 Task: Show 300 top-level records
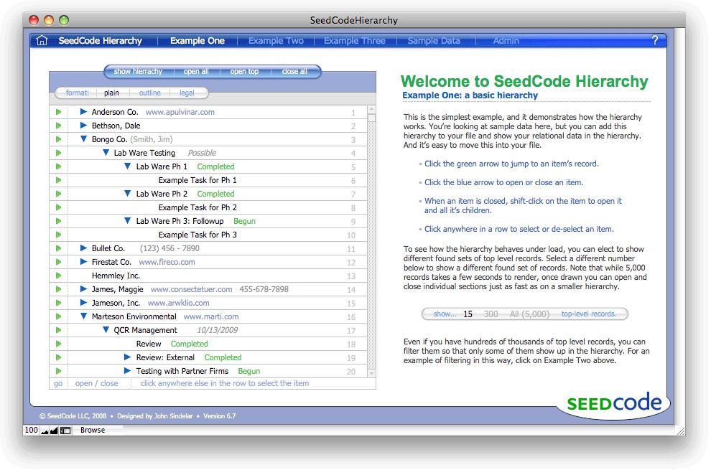(491, 314)
